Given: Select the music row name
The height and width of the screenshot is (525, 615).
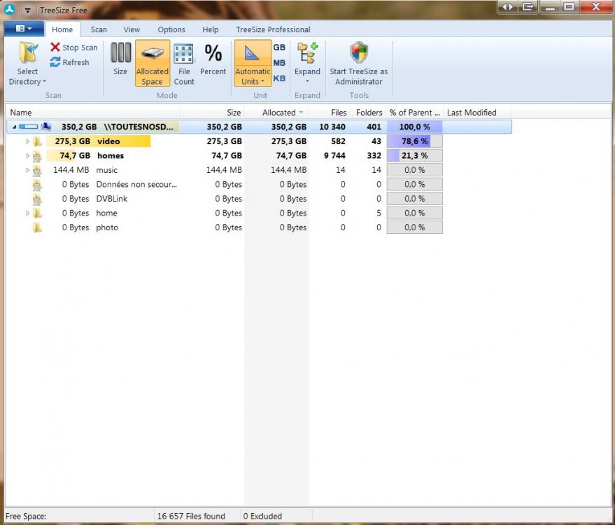Looking at the screenshot, I should [106, 170].
